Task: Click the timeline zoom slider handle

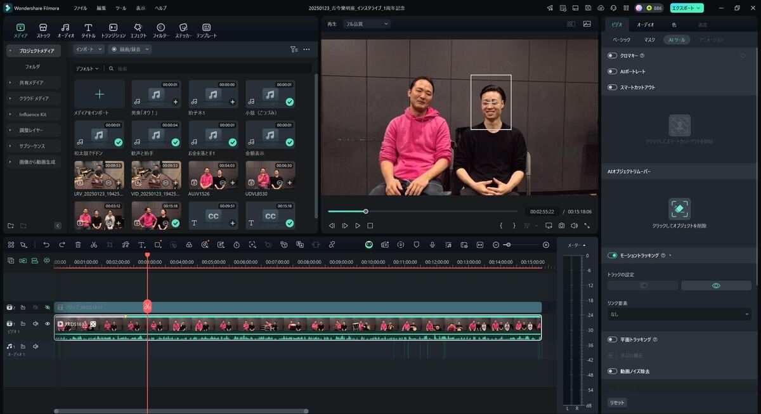Action: coord(507,245)
